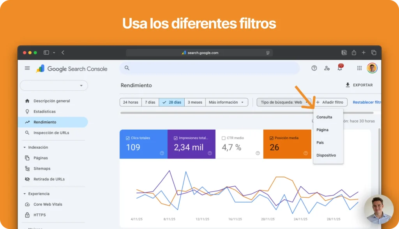Screen dimensions: 399x229
Task: Click the horizontal scrollbar under filters
Action: coord(246,113)
